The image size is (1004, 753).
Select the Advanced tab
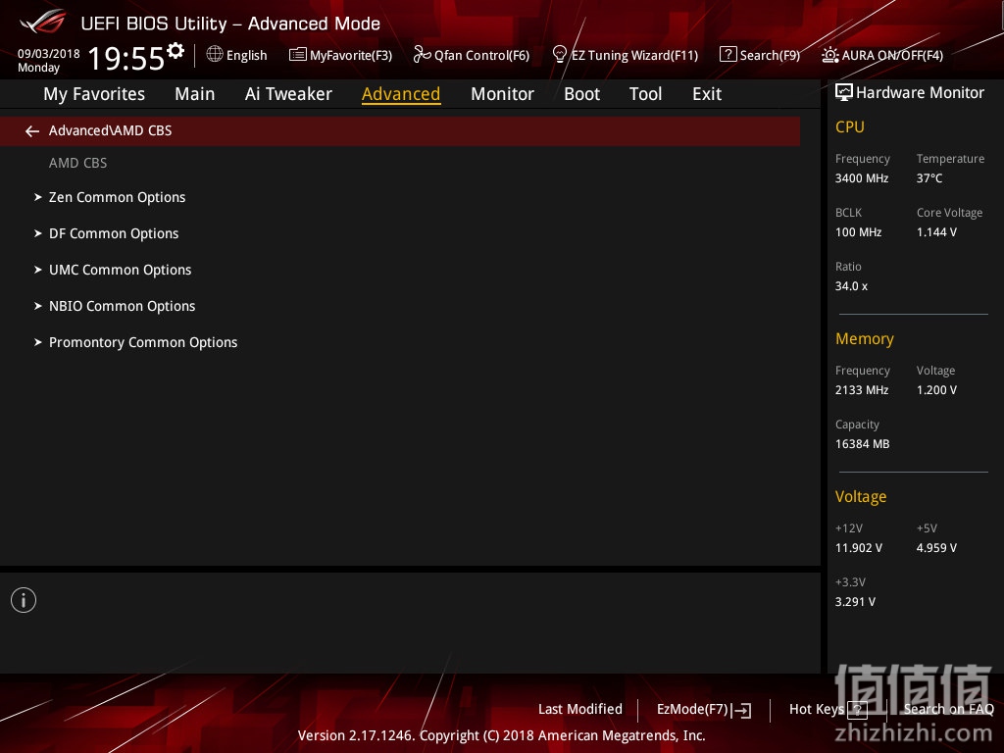click(401, 94)
